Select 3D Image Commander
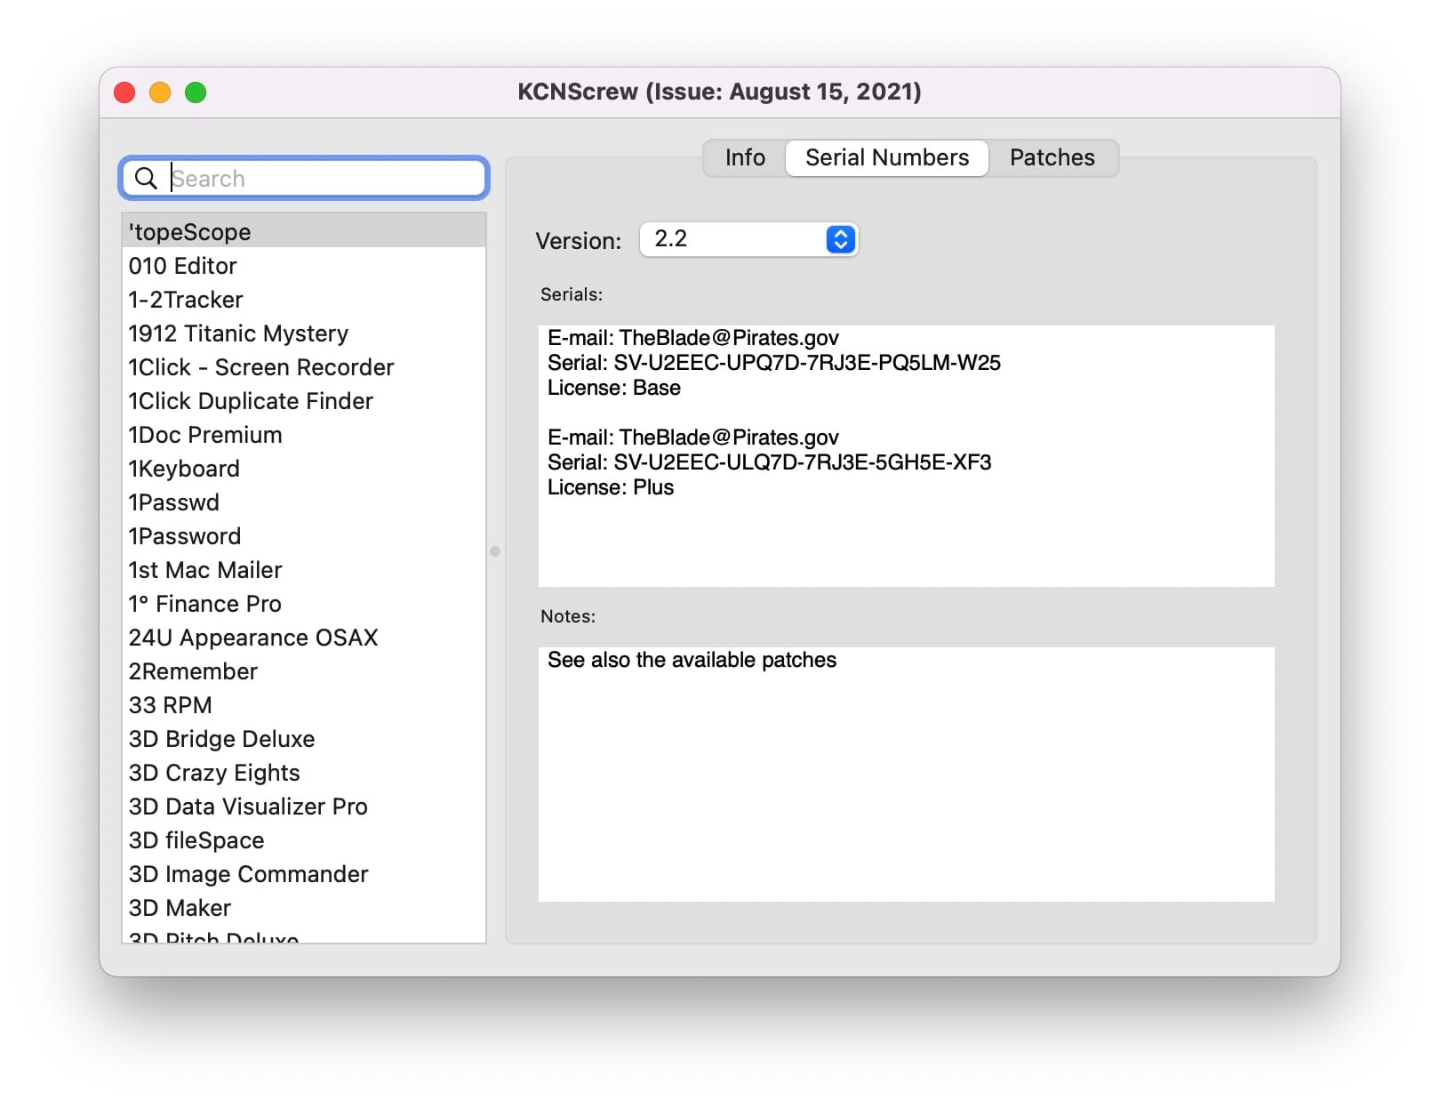This screenshot has width=1440, height=1108. pos(304,873)
